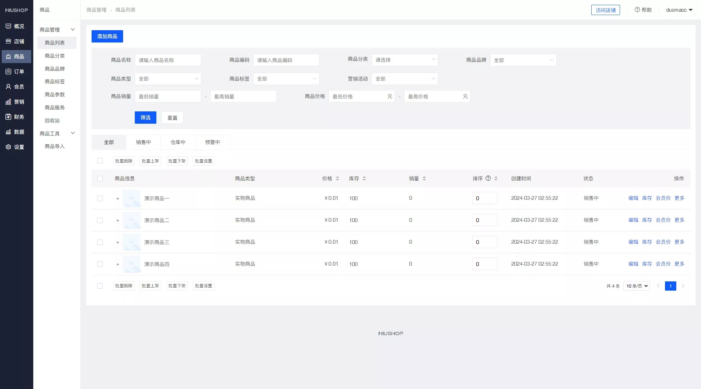Open 商品分类 in the side menu

point(55,56)
